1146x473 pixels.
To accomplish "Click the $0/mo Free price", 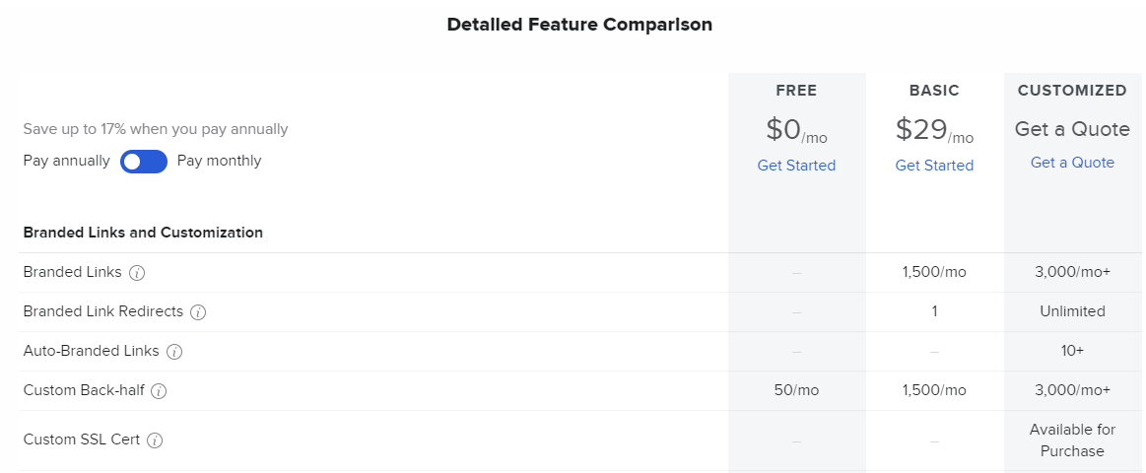I will 796,130.
